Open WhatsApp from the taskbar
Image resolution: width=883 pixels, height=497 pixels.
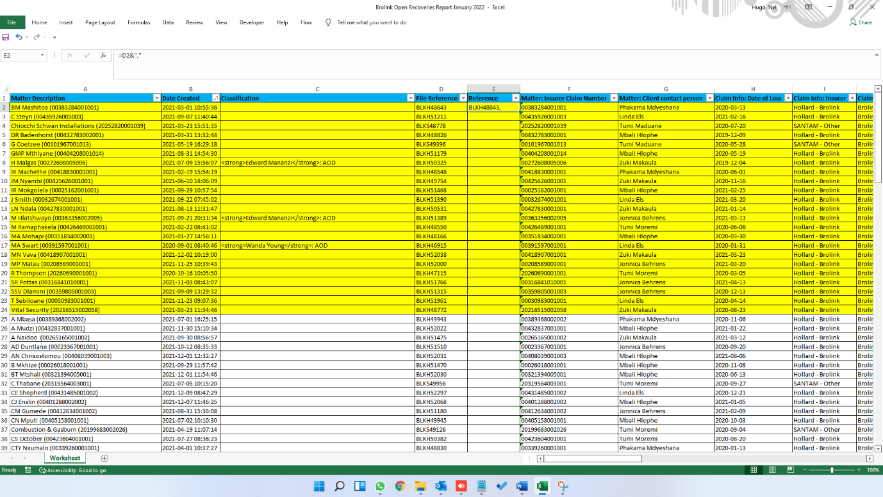coord(380,486)
